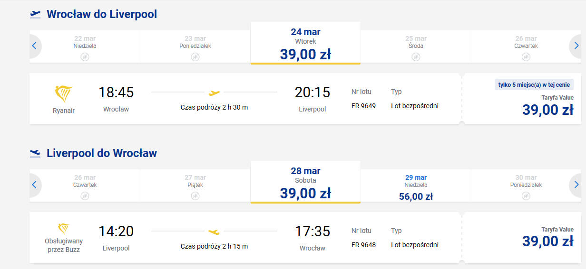Show later outbound dates with right arrow
Viewport: 586px width, 269px height.
click(x=576, y=46)
